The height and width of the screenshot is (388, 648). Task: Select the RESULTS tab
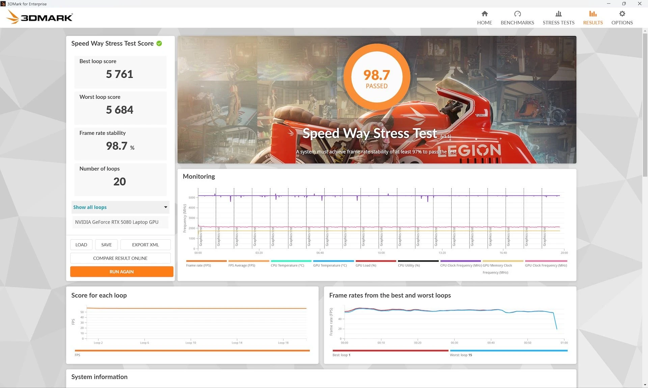[x=593, y=18]
